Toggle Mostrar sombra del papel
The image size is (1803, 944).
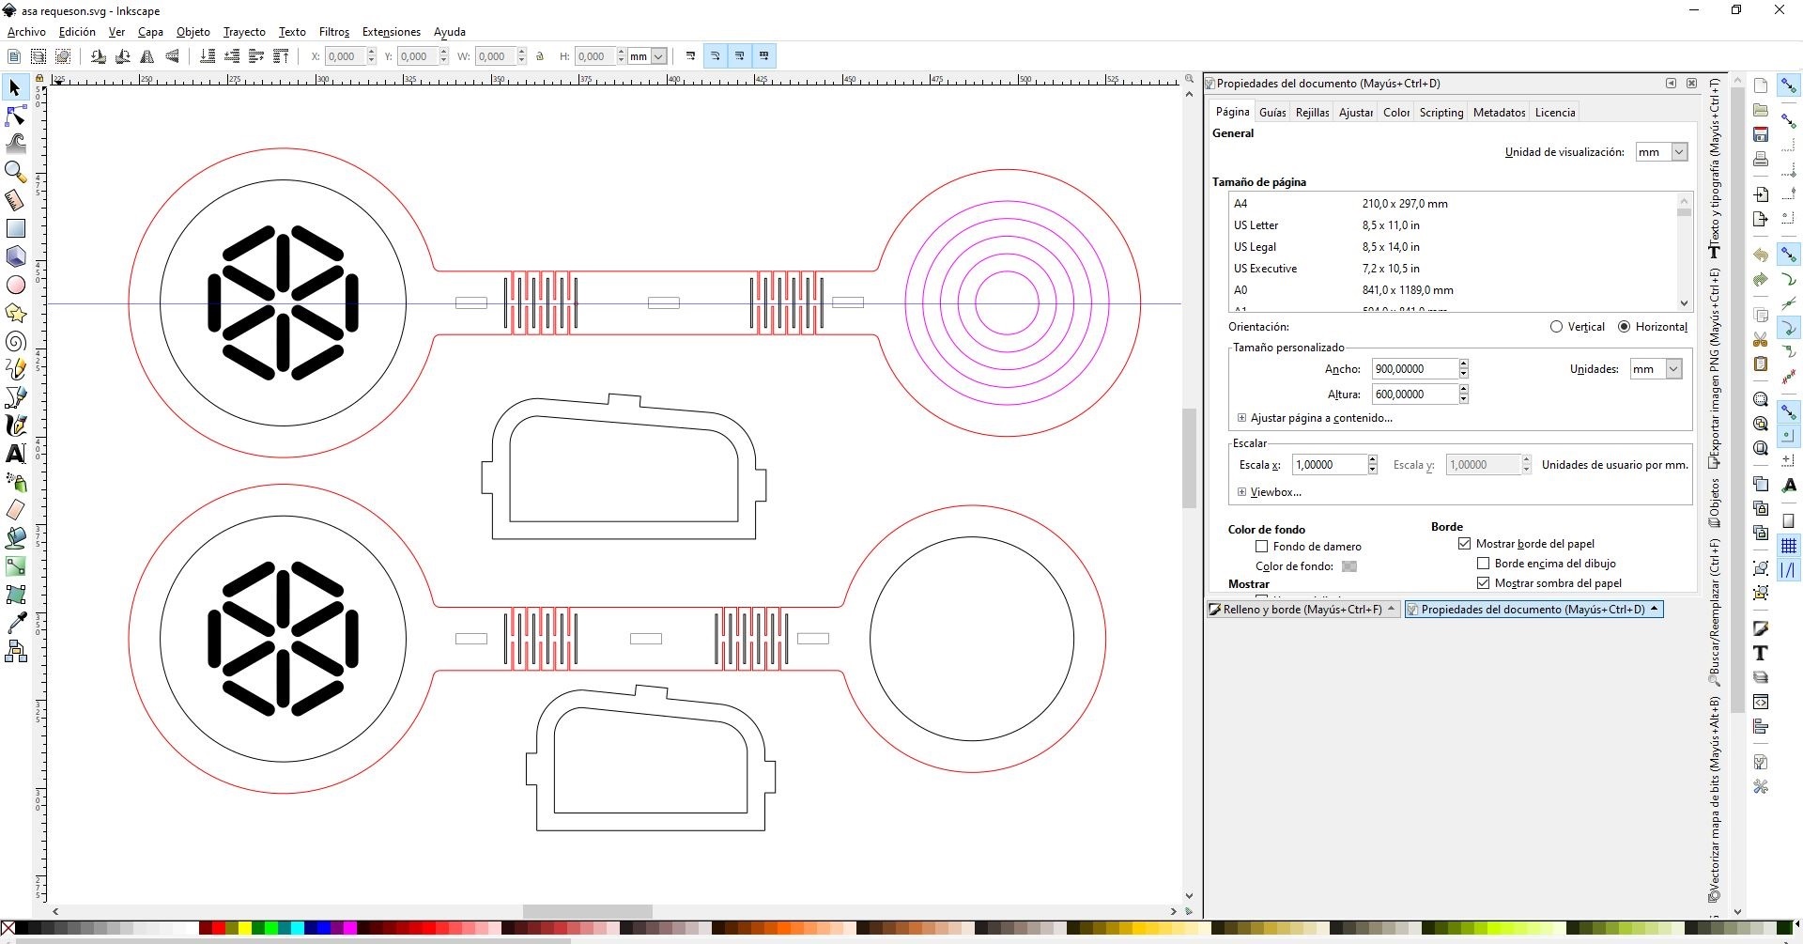click(x=1484, y=583)
